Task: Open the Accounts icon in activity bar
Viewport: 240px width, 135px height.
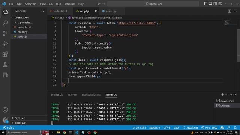Action: coord(5,109)
